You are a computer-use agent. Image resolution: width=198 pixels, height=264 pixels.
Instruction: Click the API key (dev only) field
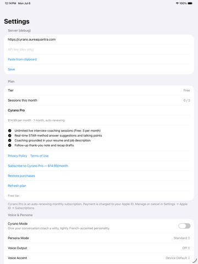coord(99,50)
